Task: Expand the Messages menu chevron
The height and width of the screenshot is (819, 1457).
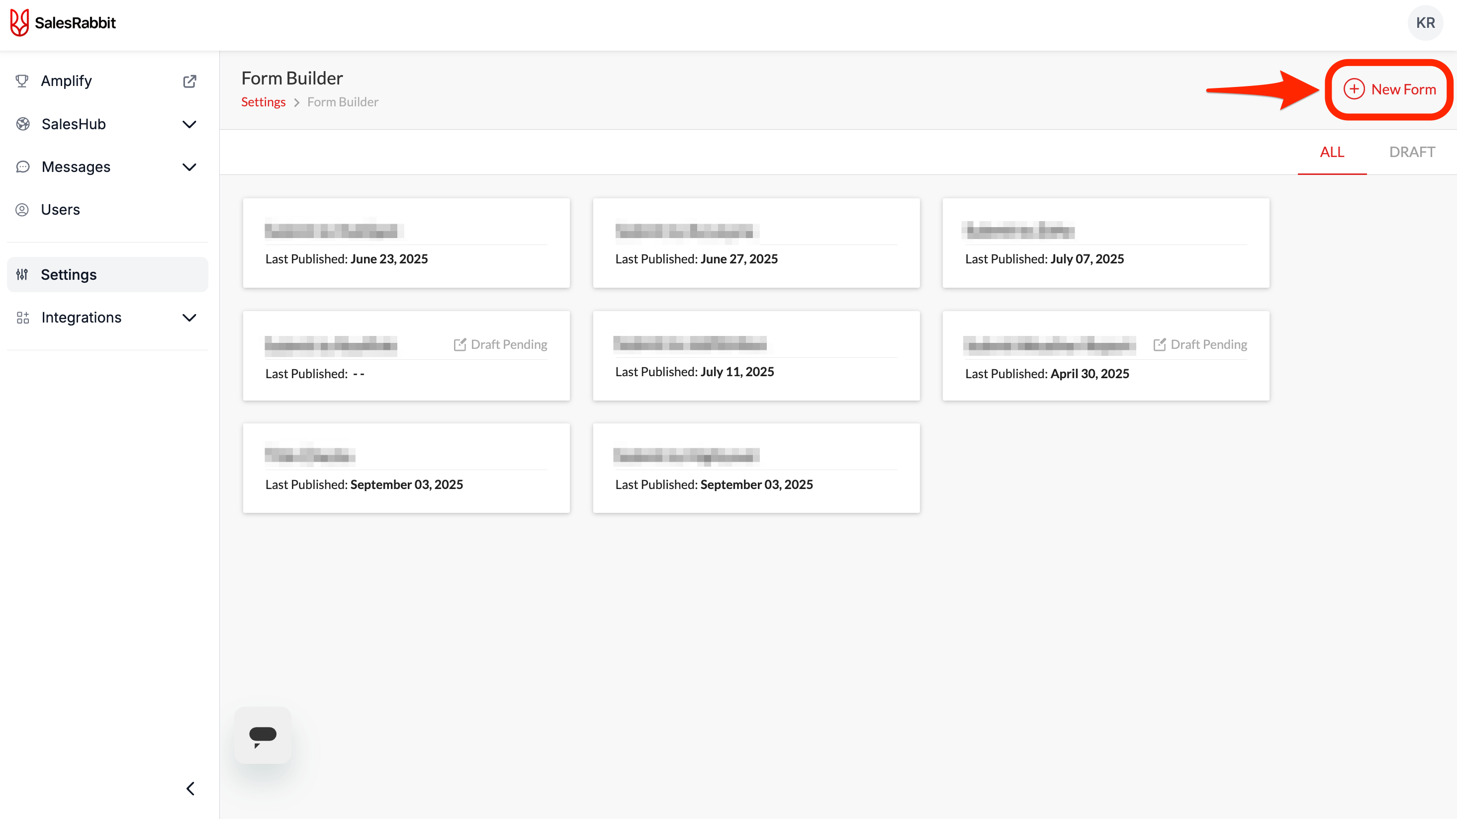Action: 189,167
